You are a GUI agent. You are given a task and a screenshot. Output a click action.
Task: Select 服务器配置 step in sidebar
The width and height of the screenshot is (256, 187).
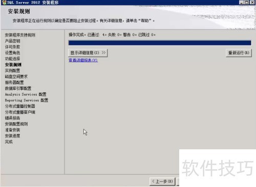point(14,83)
